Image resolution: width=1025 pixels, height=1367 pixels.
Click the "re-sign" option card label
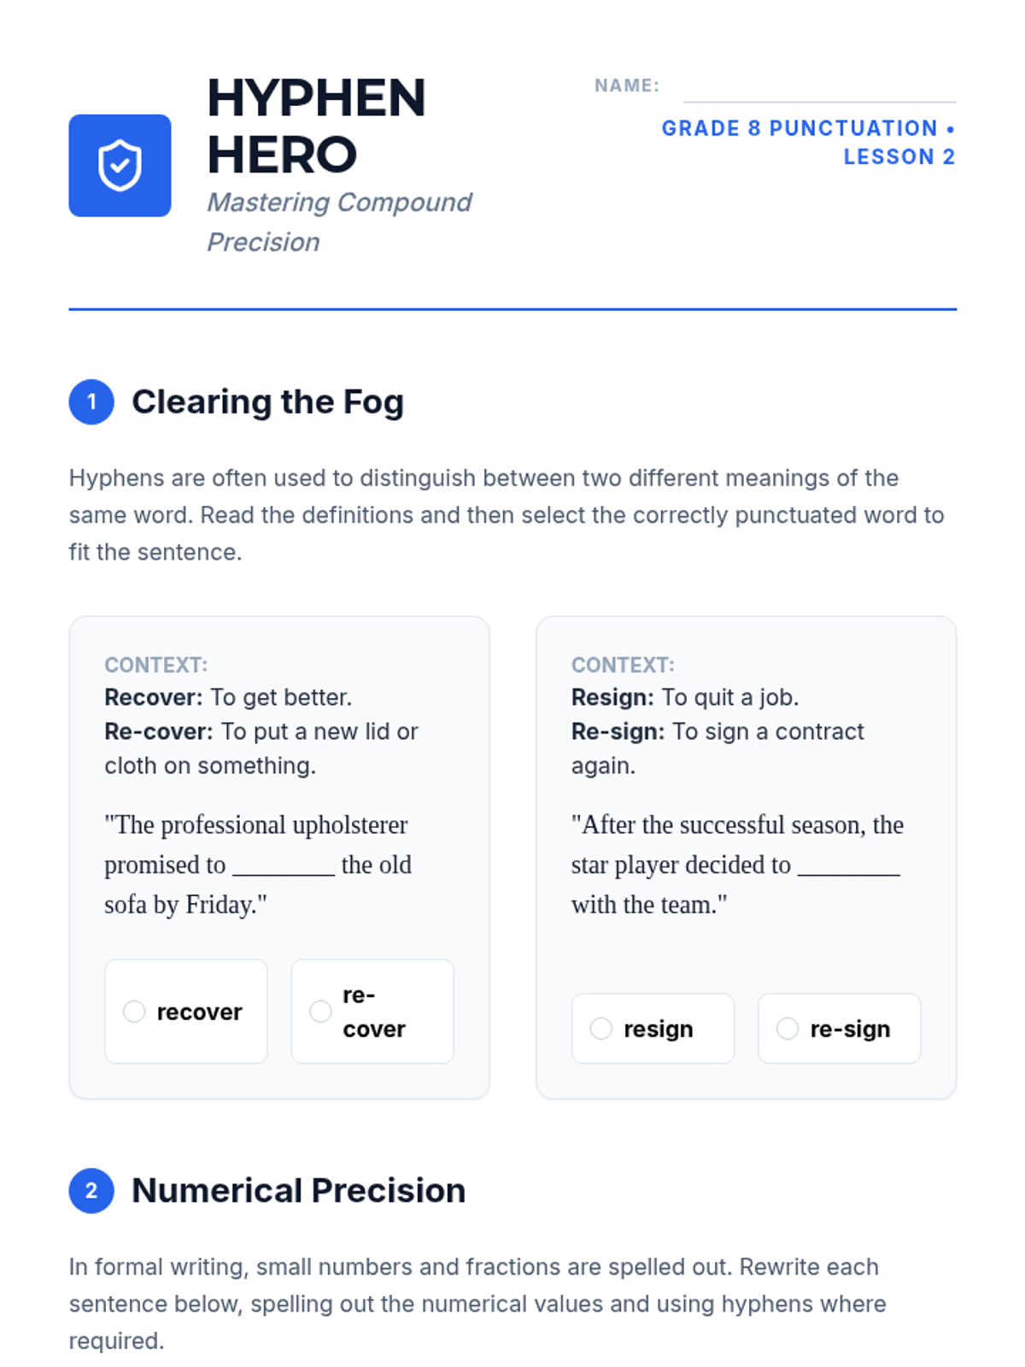pos(850,1029)
